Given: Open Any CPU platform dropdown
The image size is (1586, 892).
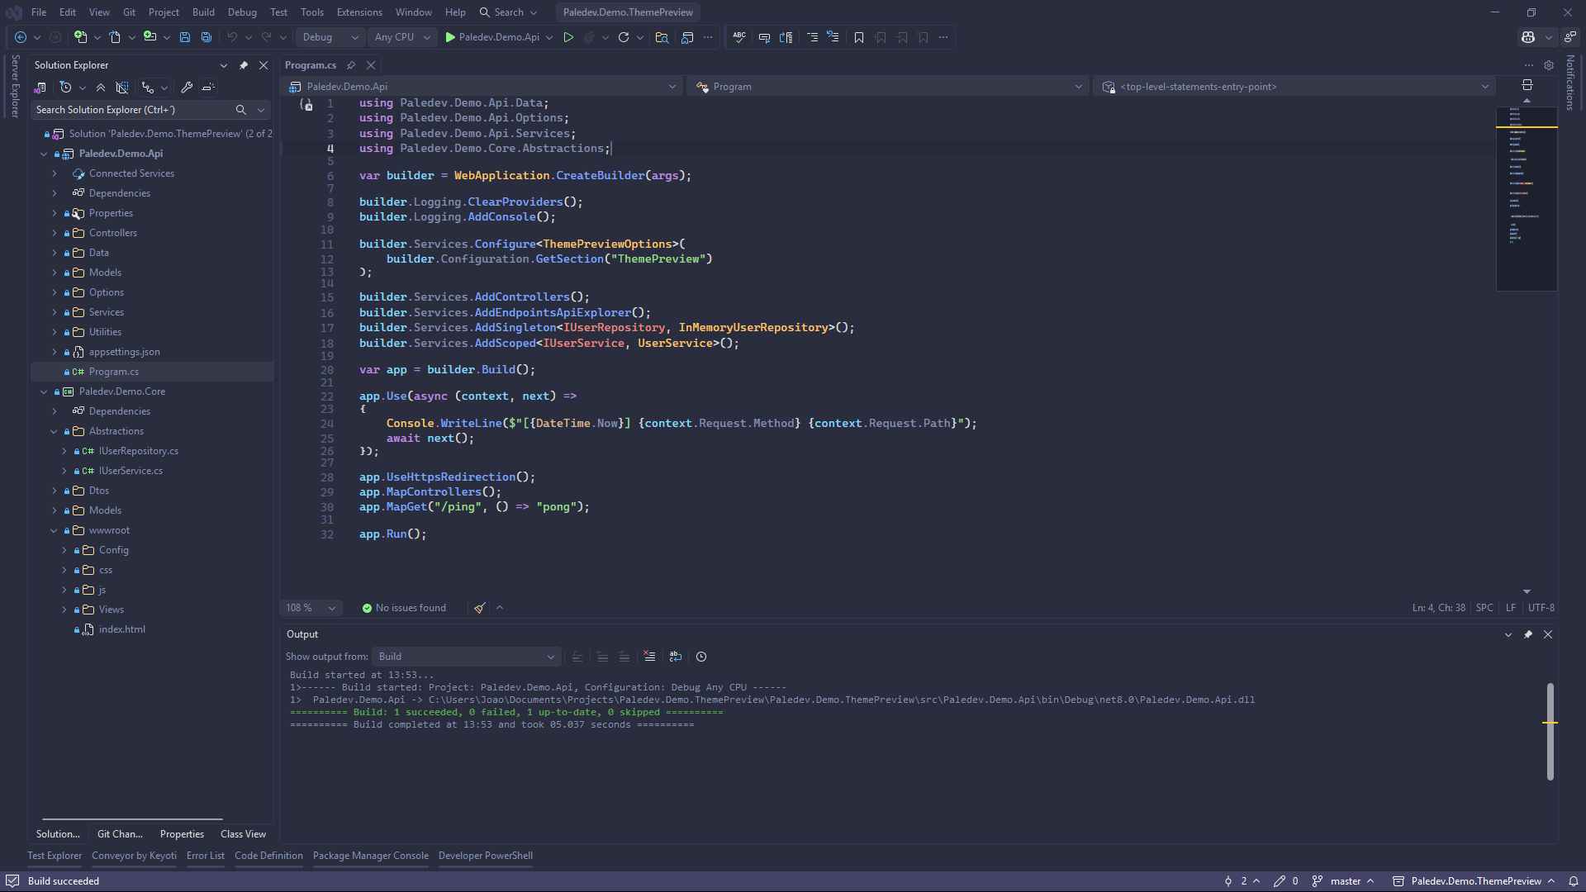Looking at the screenshot, I should coord(402,37).
